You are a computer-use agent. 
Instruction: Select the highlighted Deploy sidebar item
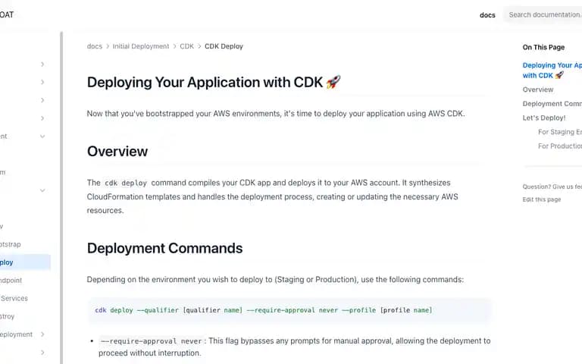pyautogui.click(x=24, y=262)
